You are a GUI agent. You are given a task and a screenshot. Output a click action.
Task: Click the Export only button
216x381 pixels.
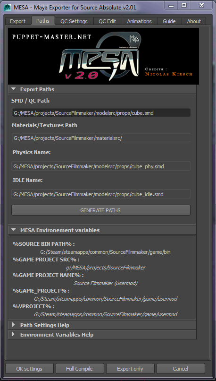(x=130, y=369)
